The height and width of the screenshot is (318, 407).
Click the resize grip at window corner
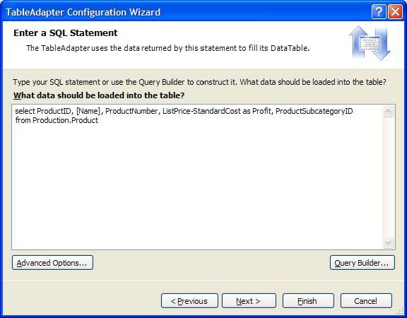(x=401, y=312)
